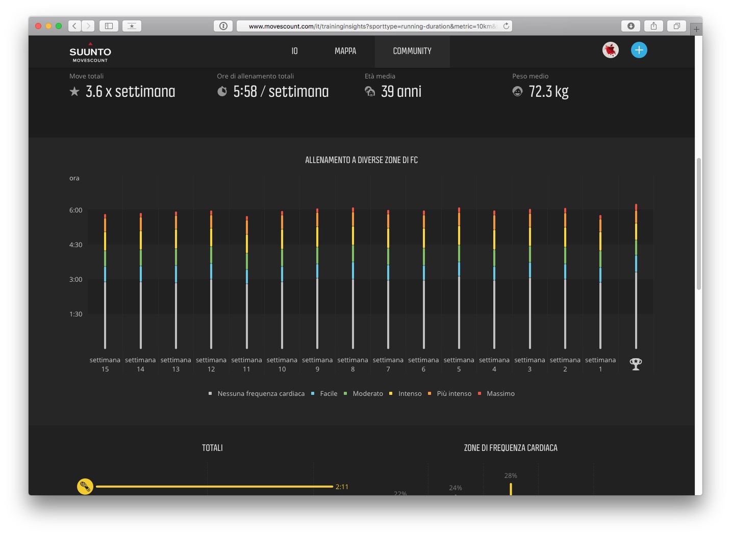The image size is (731, 536).
Task: Toggle Nessuna frequenza cardiaca legend item
Action: (x=257, y=393)
